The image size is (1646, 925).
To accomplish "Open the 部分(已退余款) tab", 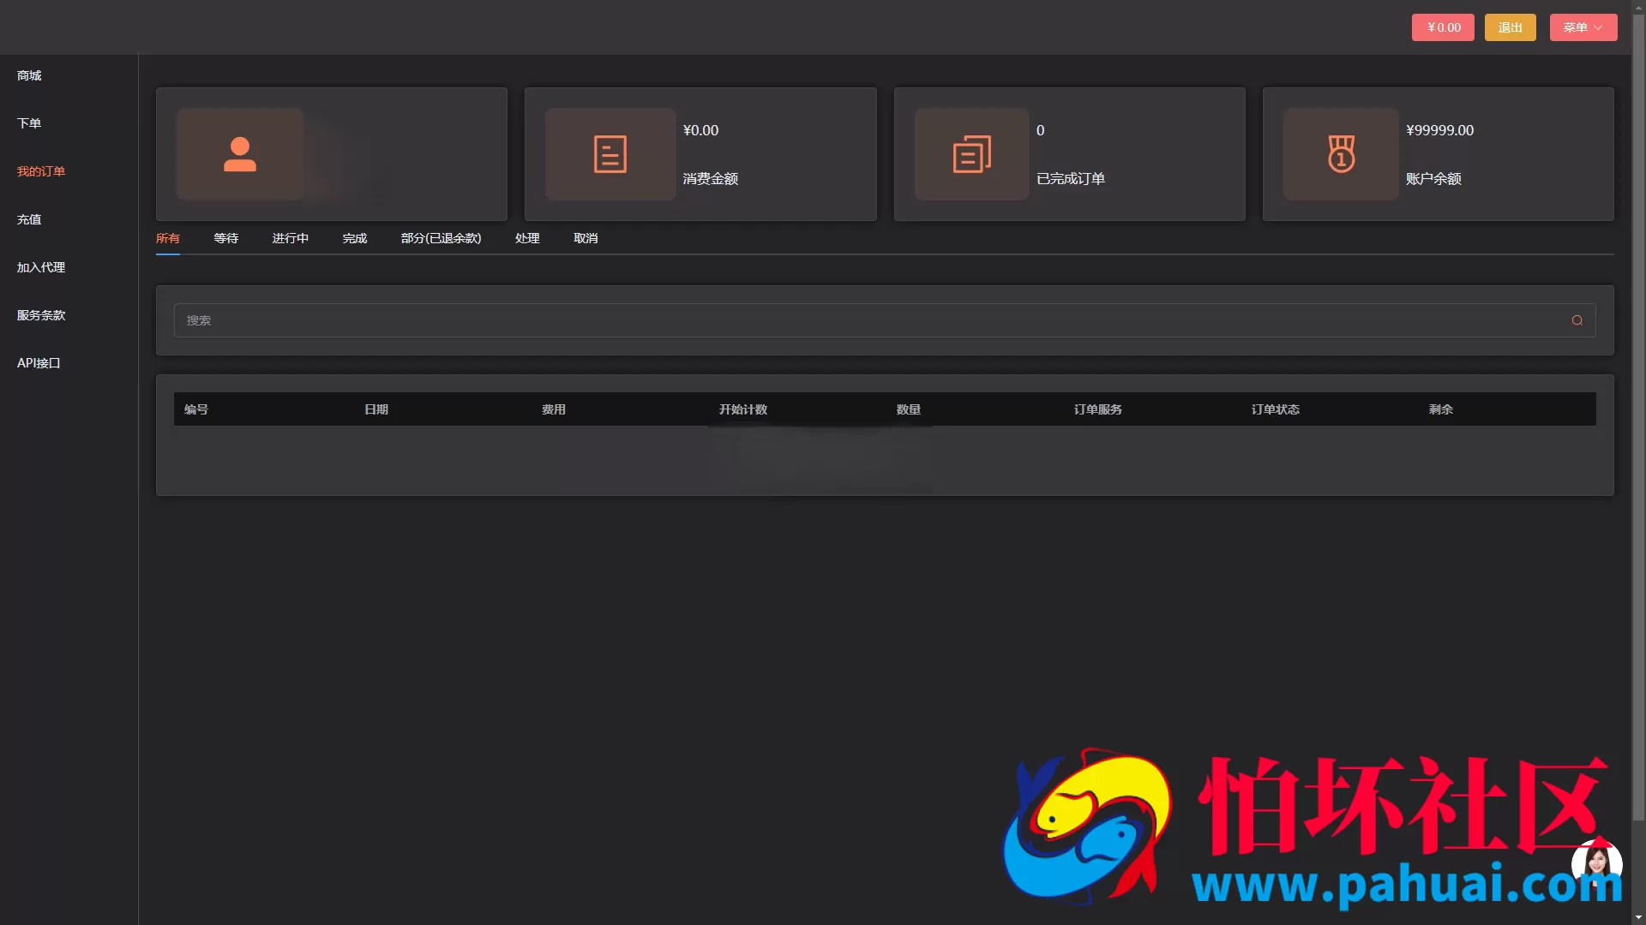I will tap(441, 238).
